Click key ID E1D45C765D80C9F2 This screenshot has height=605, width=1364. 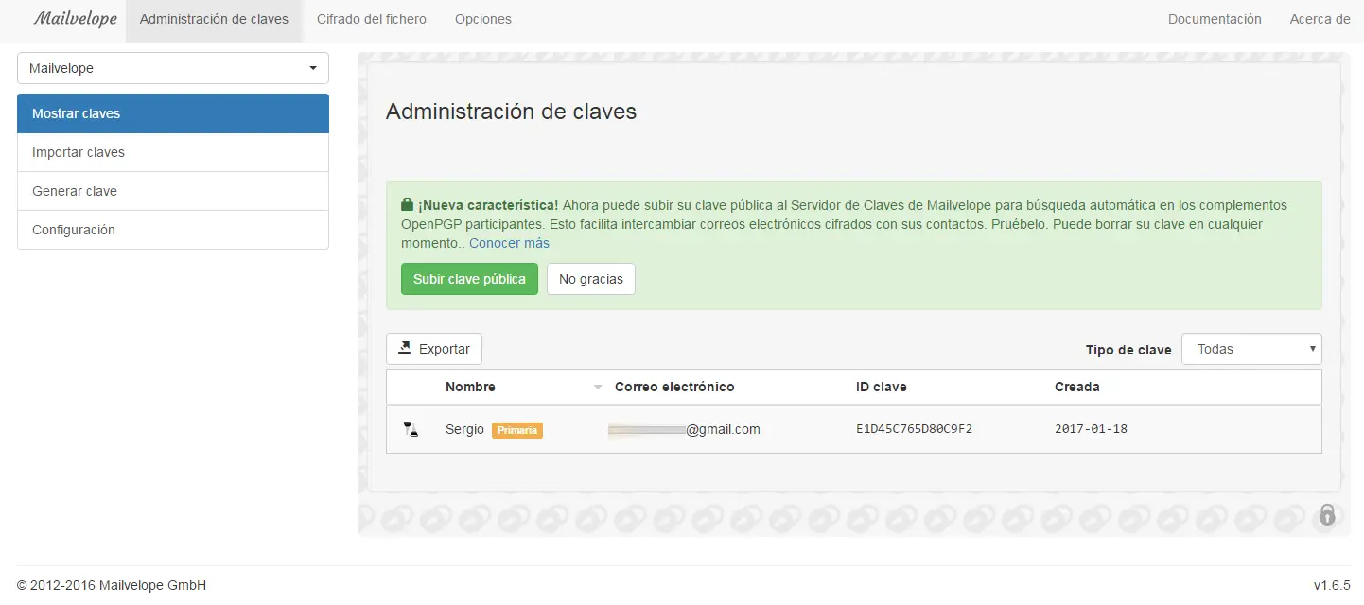(915, 429)
